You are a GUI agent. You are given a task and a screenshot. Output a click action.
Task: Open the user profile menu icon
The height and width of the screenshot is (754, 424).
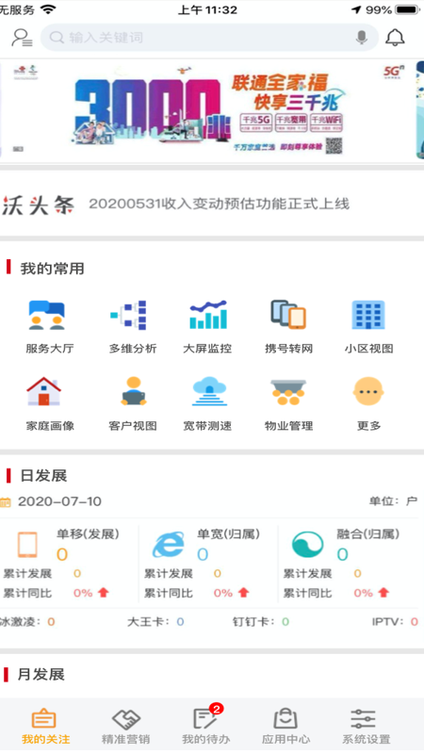coord(22,38)
